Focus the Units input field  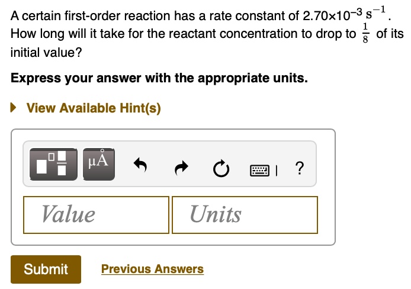[x=245, y=214]
